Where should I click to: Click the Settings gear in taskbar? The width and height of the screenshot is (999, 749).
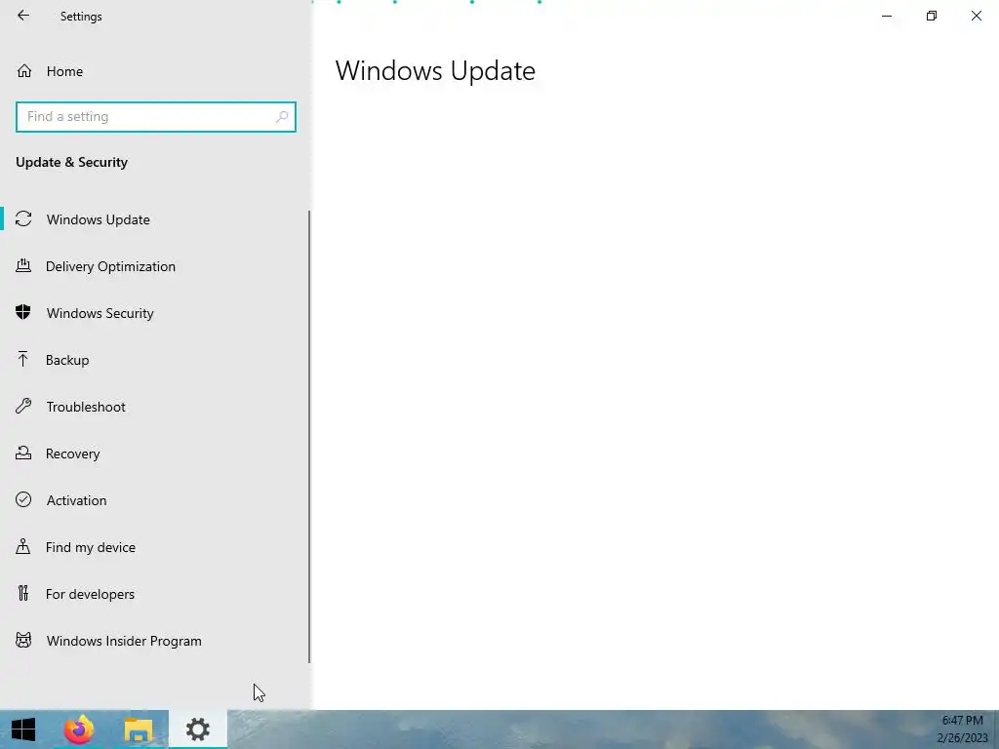(197, 729)
